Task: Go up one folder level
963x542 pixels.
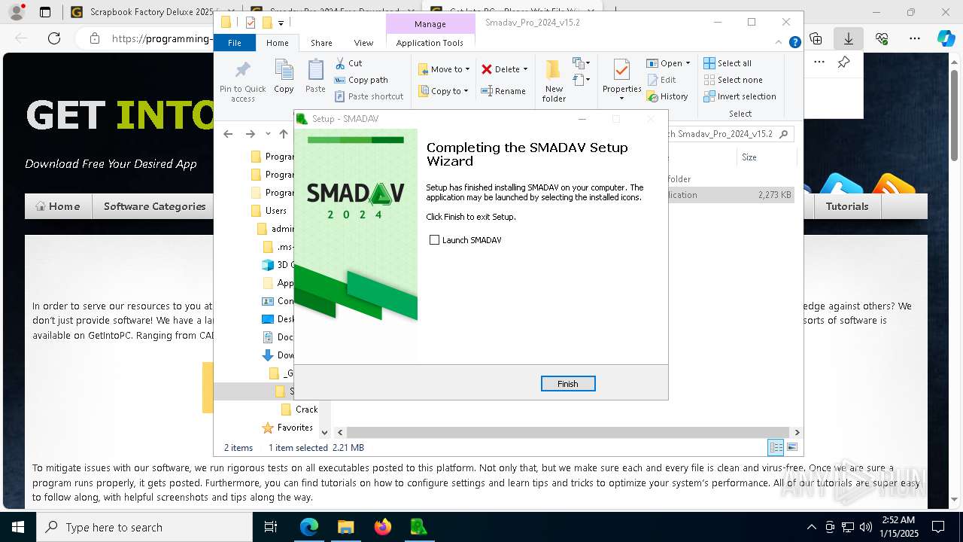Action: pos(284,134)
